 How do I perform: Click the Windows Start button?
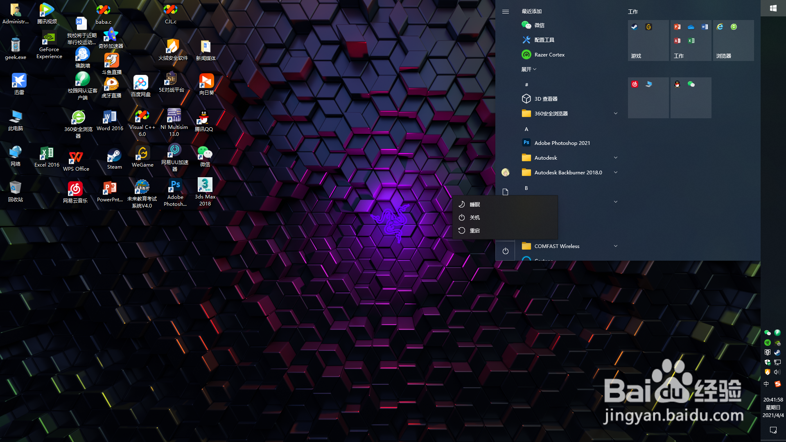click(x=773, y=8)
